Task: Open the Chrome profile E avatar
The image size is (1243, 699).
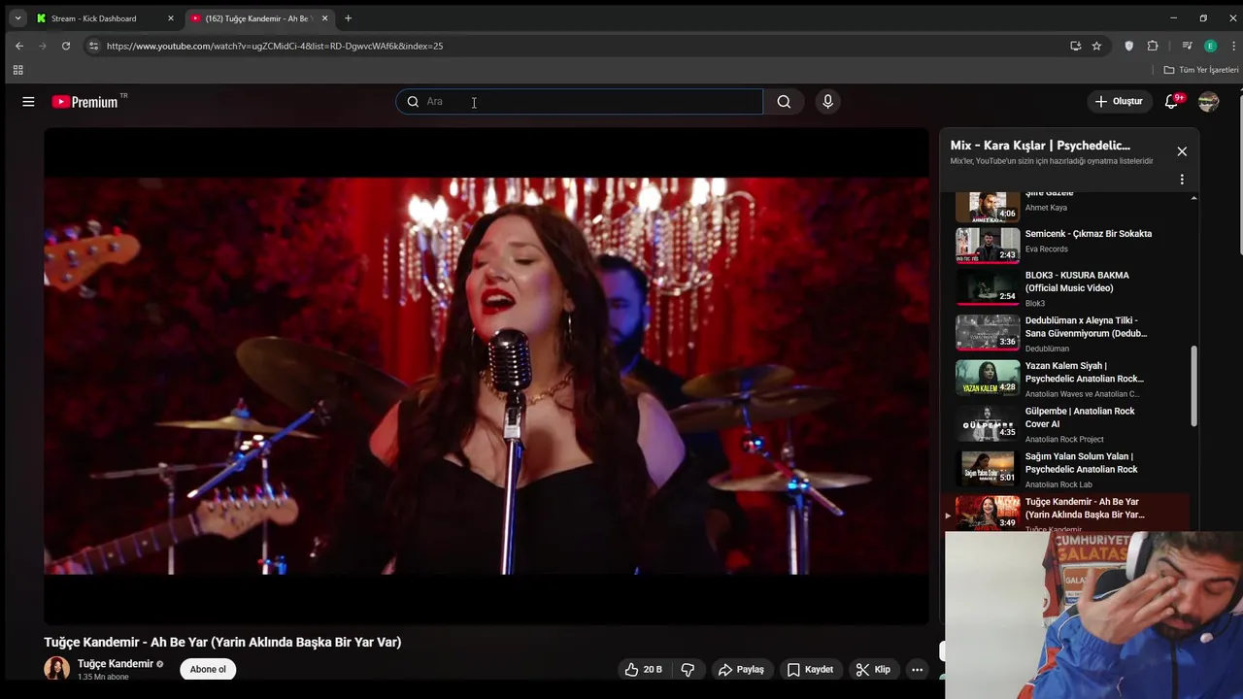Action: point(1210,46)
